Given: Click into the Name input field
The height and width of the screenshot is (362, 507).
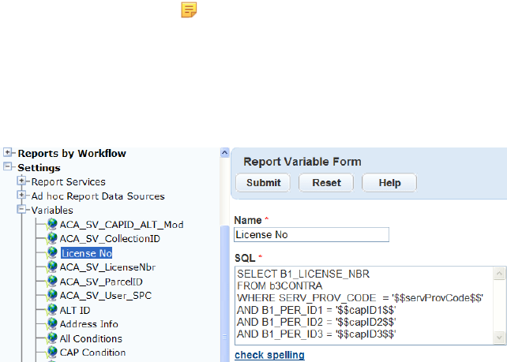Looking at the screenshot, I should pos(311,235).
